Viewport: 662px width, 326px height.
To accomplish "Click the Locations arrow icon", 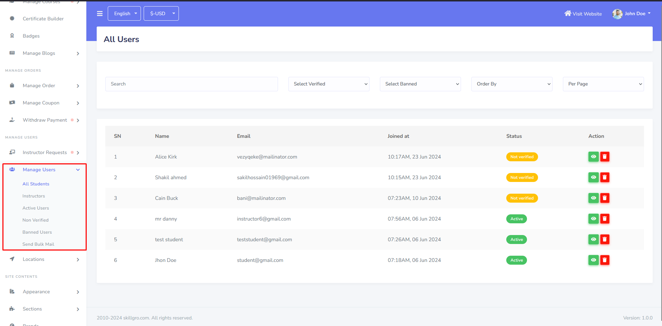I will 12,259.
